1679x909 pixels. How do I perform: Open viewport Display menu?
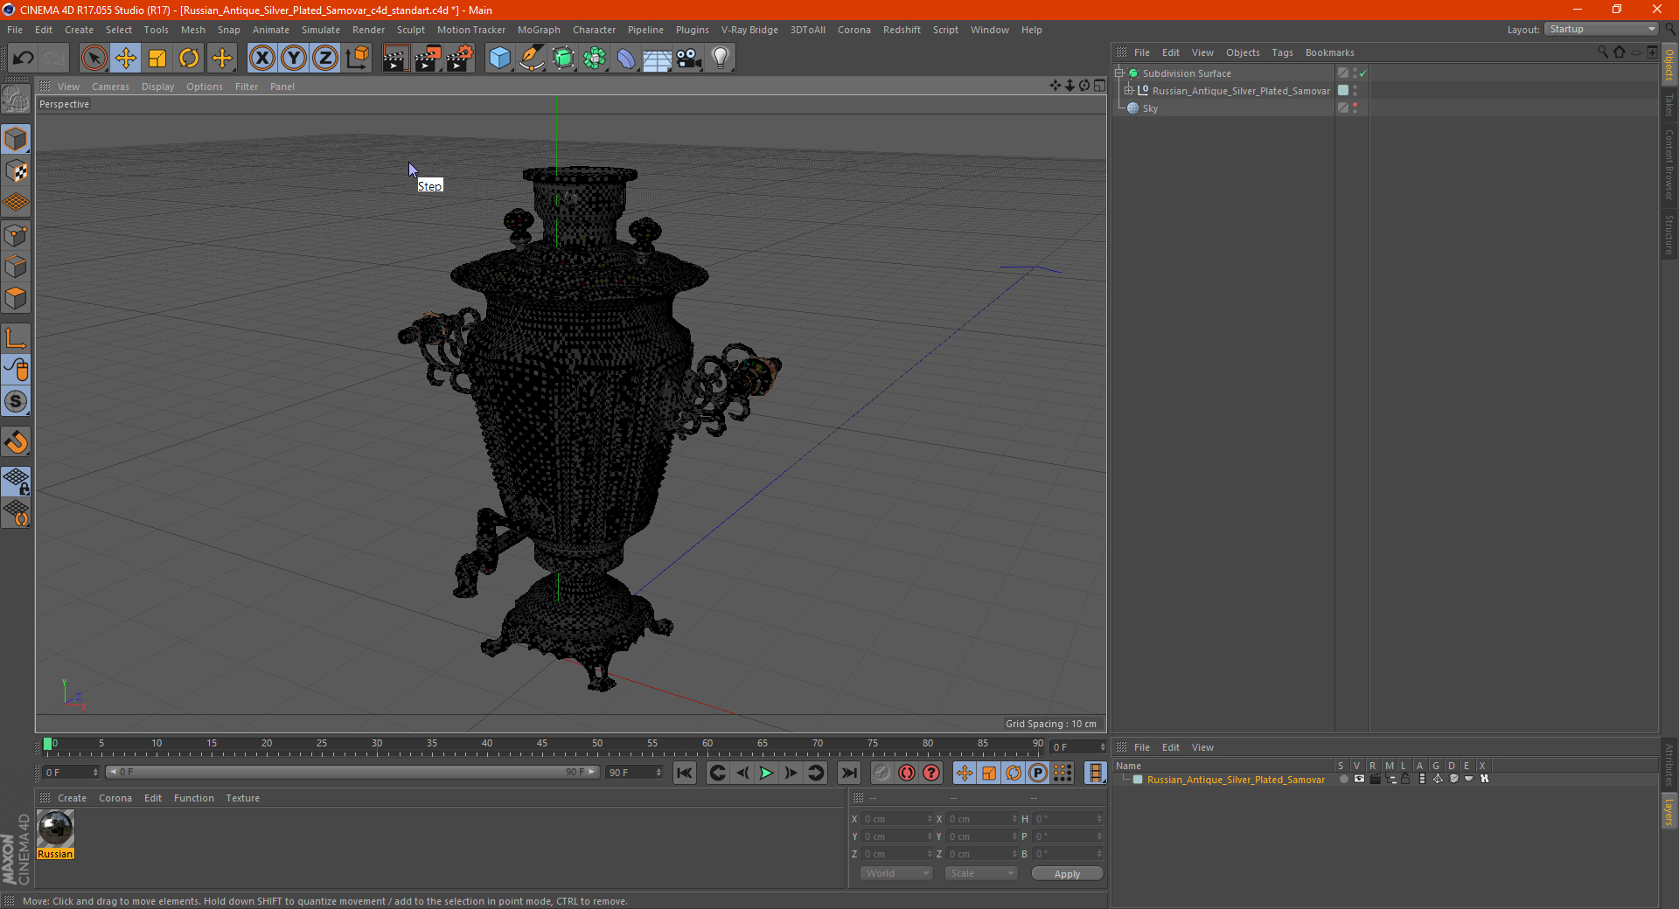coord(157,87)
